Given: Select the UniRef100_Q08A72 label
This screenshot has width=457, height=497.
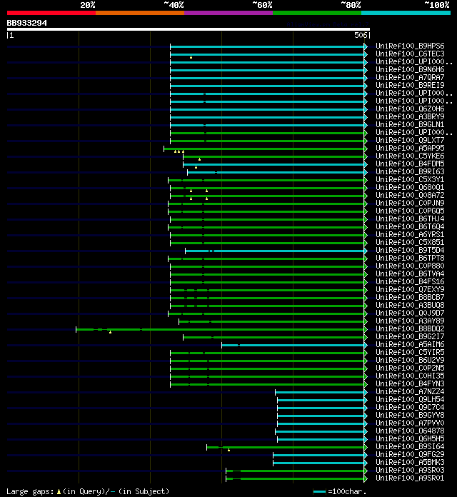Looking at the screenshot, I should point(410,195).
